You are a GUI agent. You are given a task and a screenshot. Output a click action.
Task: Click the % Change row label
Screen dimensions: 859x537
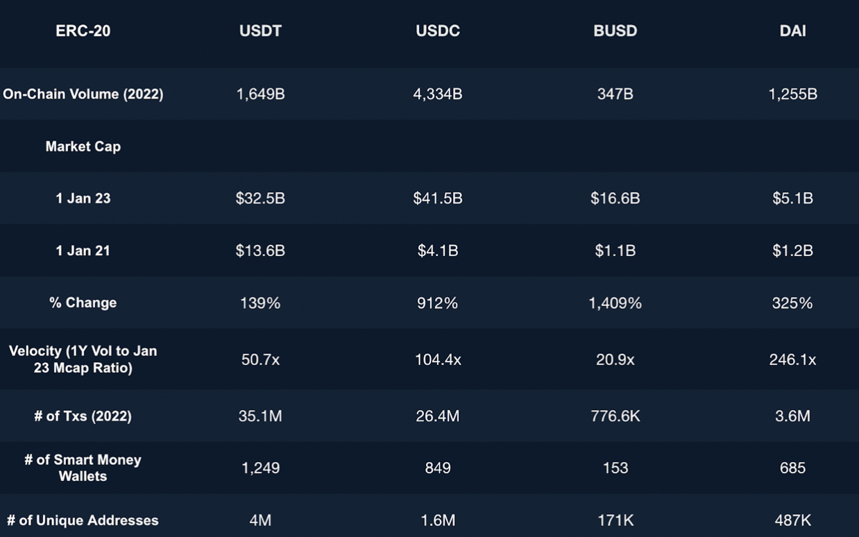(x=83, y=302)
